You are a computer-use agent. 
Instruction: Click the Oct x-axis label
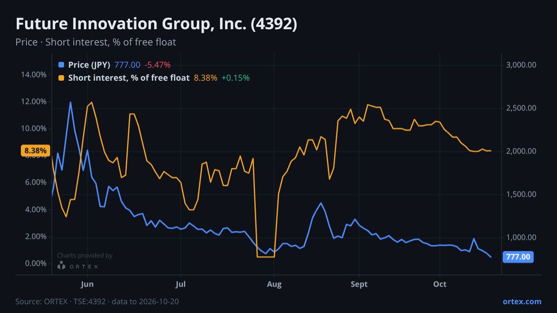click(x=440, y=284)
